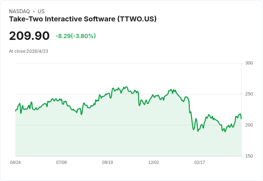Click the -8.29(-3.80%) change text
263x181 pixels.
pos(76,36)
